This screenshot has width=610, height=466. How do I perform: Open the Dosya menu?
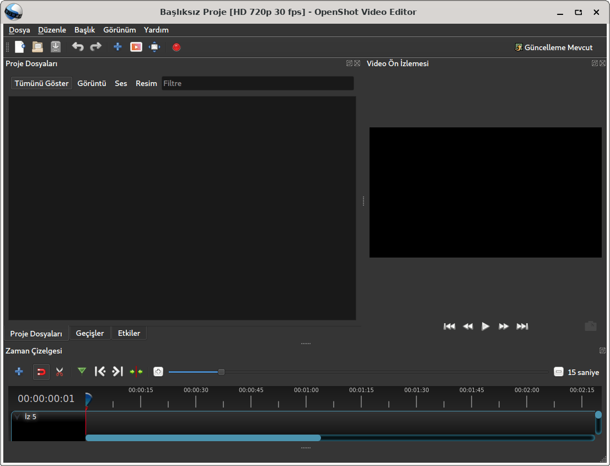tap(19, 30)
